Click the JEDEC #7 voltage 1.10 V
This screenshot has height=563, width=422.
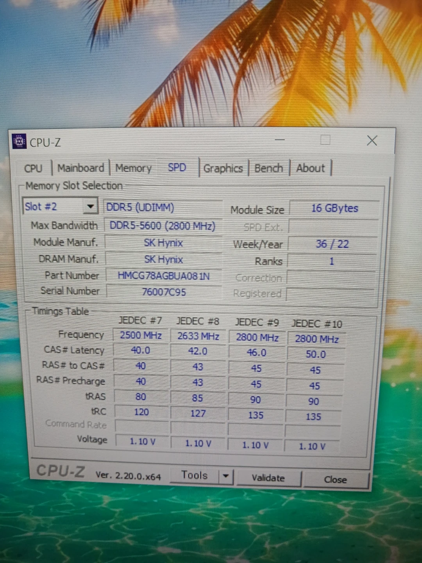pos(142,441)
